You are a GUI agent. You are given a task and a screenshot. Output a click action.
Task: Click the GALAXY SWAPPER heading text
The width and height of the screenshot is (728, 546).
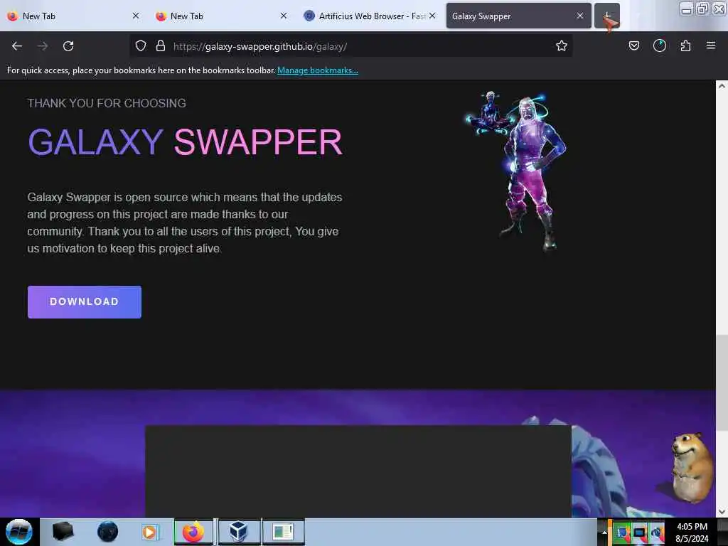186,142
